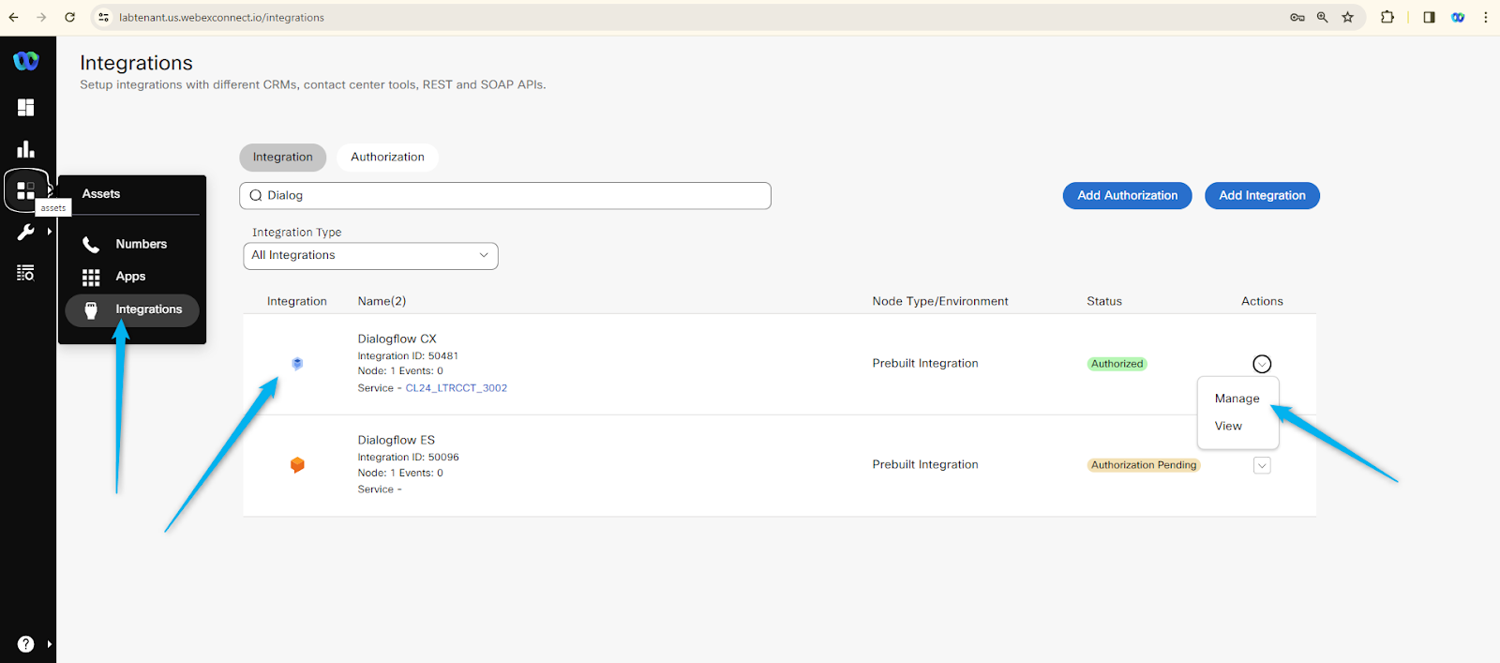Go back in browser history
Viewport: 1500px width, 663px height.
(x=13, y=17)
